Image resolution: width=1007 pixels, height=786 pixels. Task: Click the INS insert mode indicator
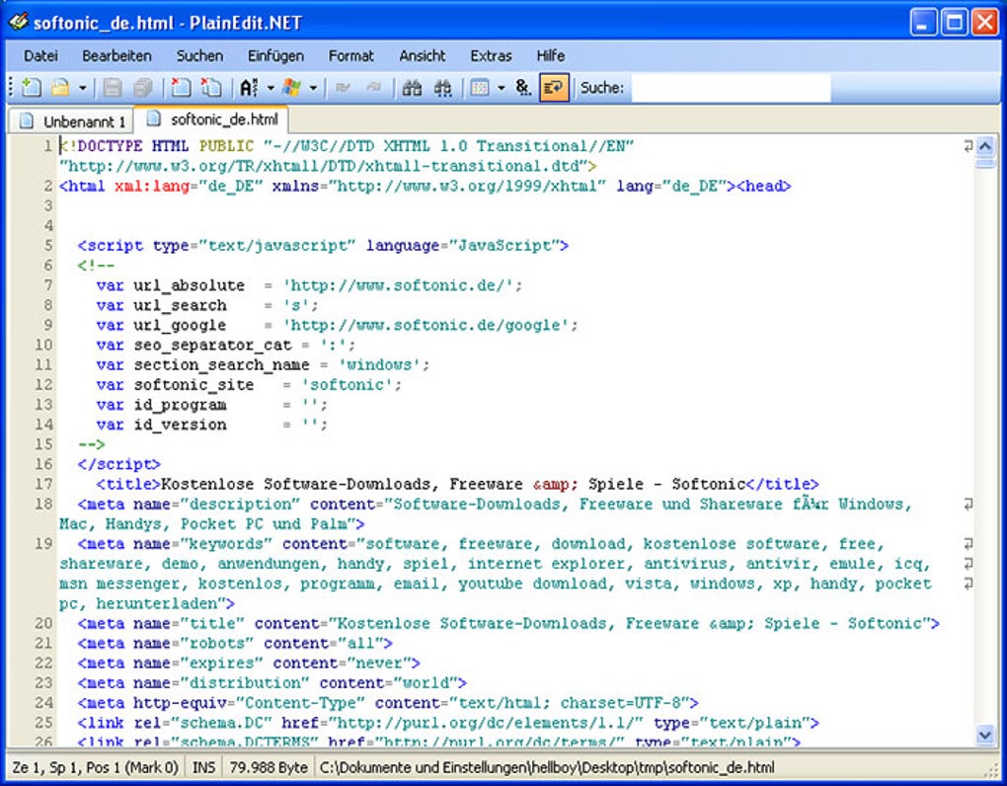click(x=203, y=767)
